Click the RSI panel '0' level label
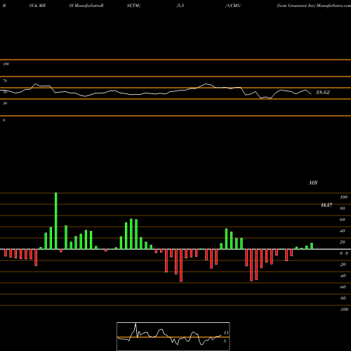 coord(4,120)
